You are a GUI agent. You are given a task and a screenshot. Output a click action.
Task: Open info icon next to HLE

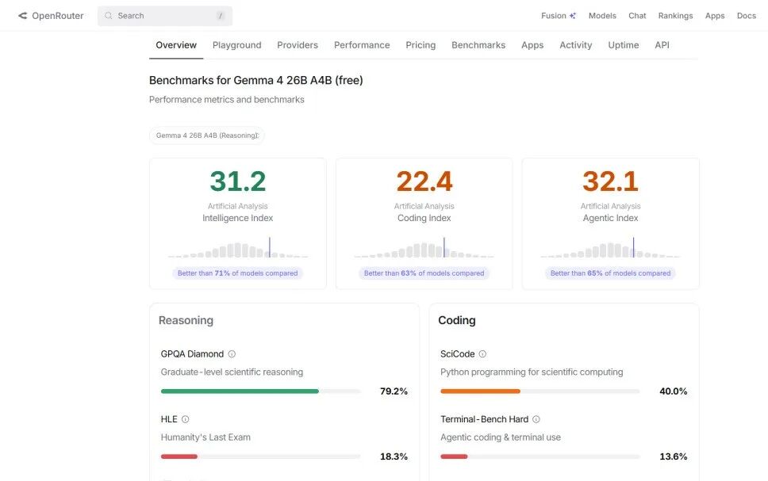pos(185,419)
